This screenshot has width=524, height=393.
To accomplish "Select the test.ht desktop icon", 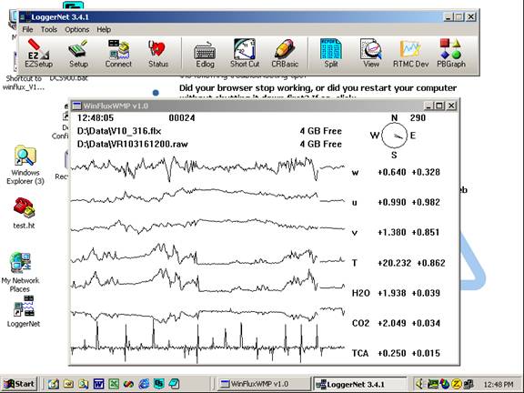I will coord(24,213).
